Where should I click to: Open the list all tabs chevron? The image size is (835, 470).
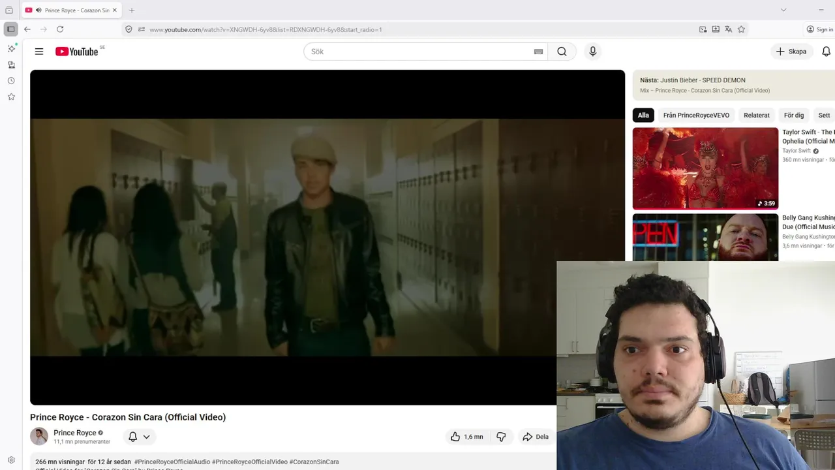click(783, 10)
